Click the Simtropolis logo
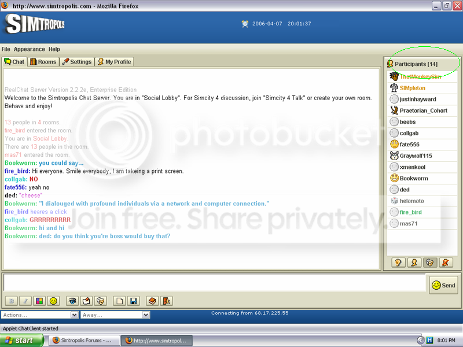Screen dimensions: 463x347 [x=35, y=24]
